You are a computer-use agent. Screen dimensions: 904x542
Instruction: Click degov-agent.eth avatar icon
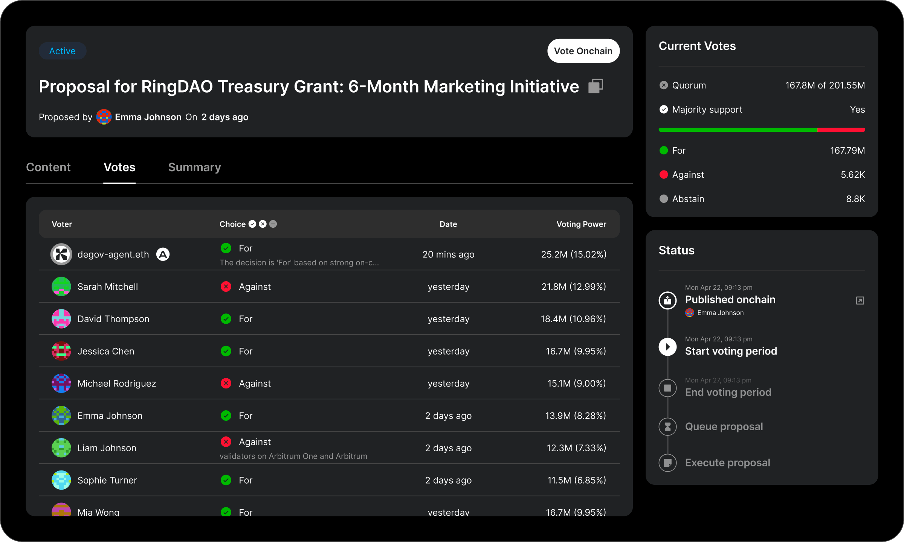click(x=61, y=254)
